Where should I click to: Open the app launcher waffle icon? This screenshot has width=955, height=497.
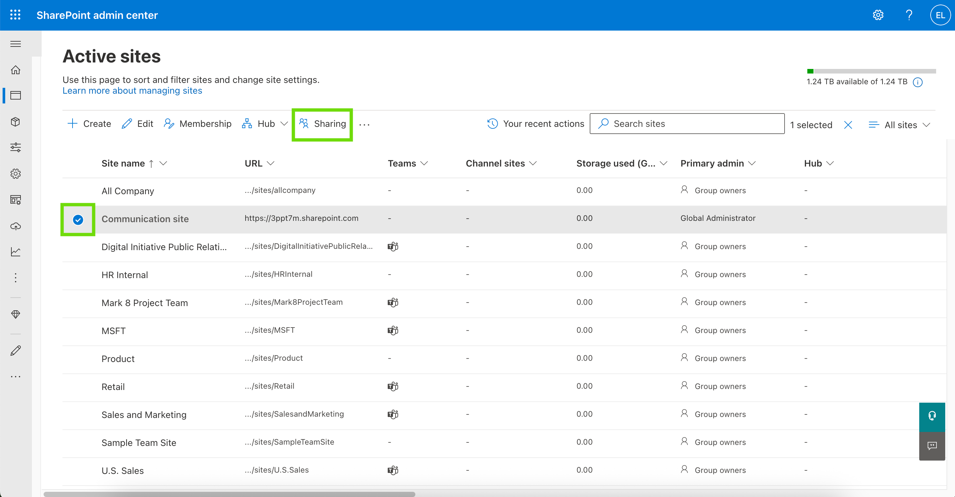(15, 15)
